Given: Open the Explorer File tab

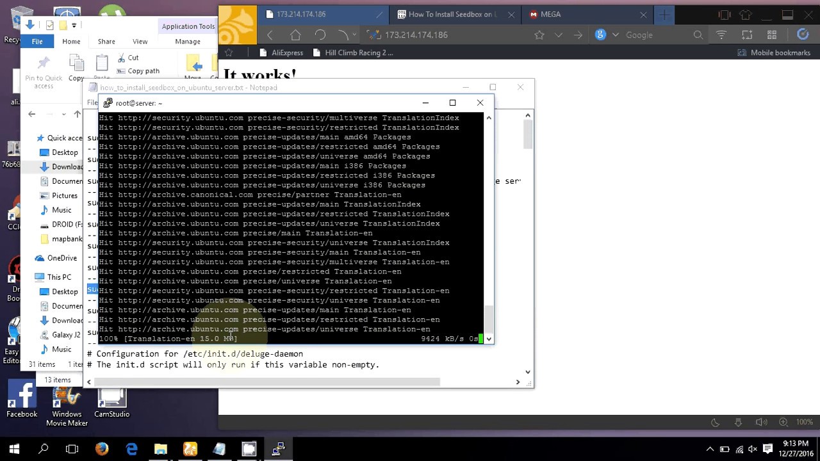Looking at the screenshot, I should [37, 42].
